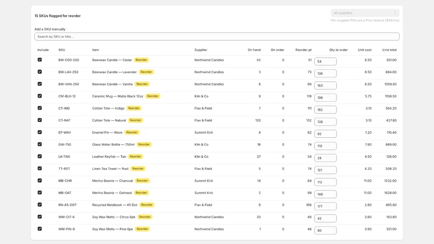Toggle Include for MB-OAT
This screenshot has width=434, height=244.
(x=40, y=192)
